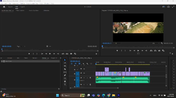Select the Hand tool

(x=65, y=81)
